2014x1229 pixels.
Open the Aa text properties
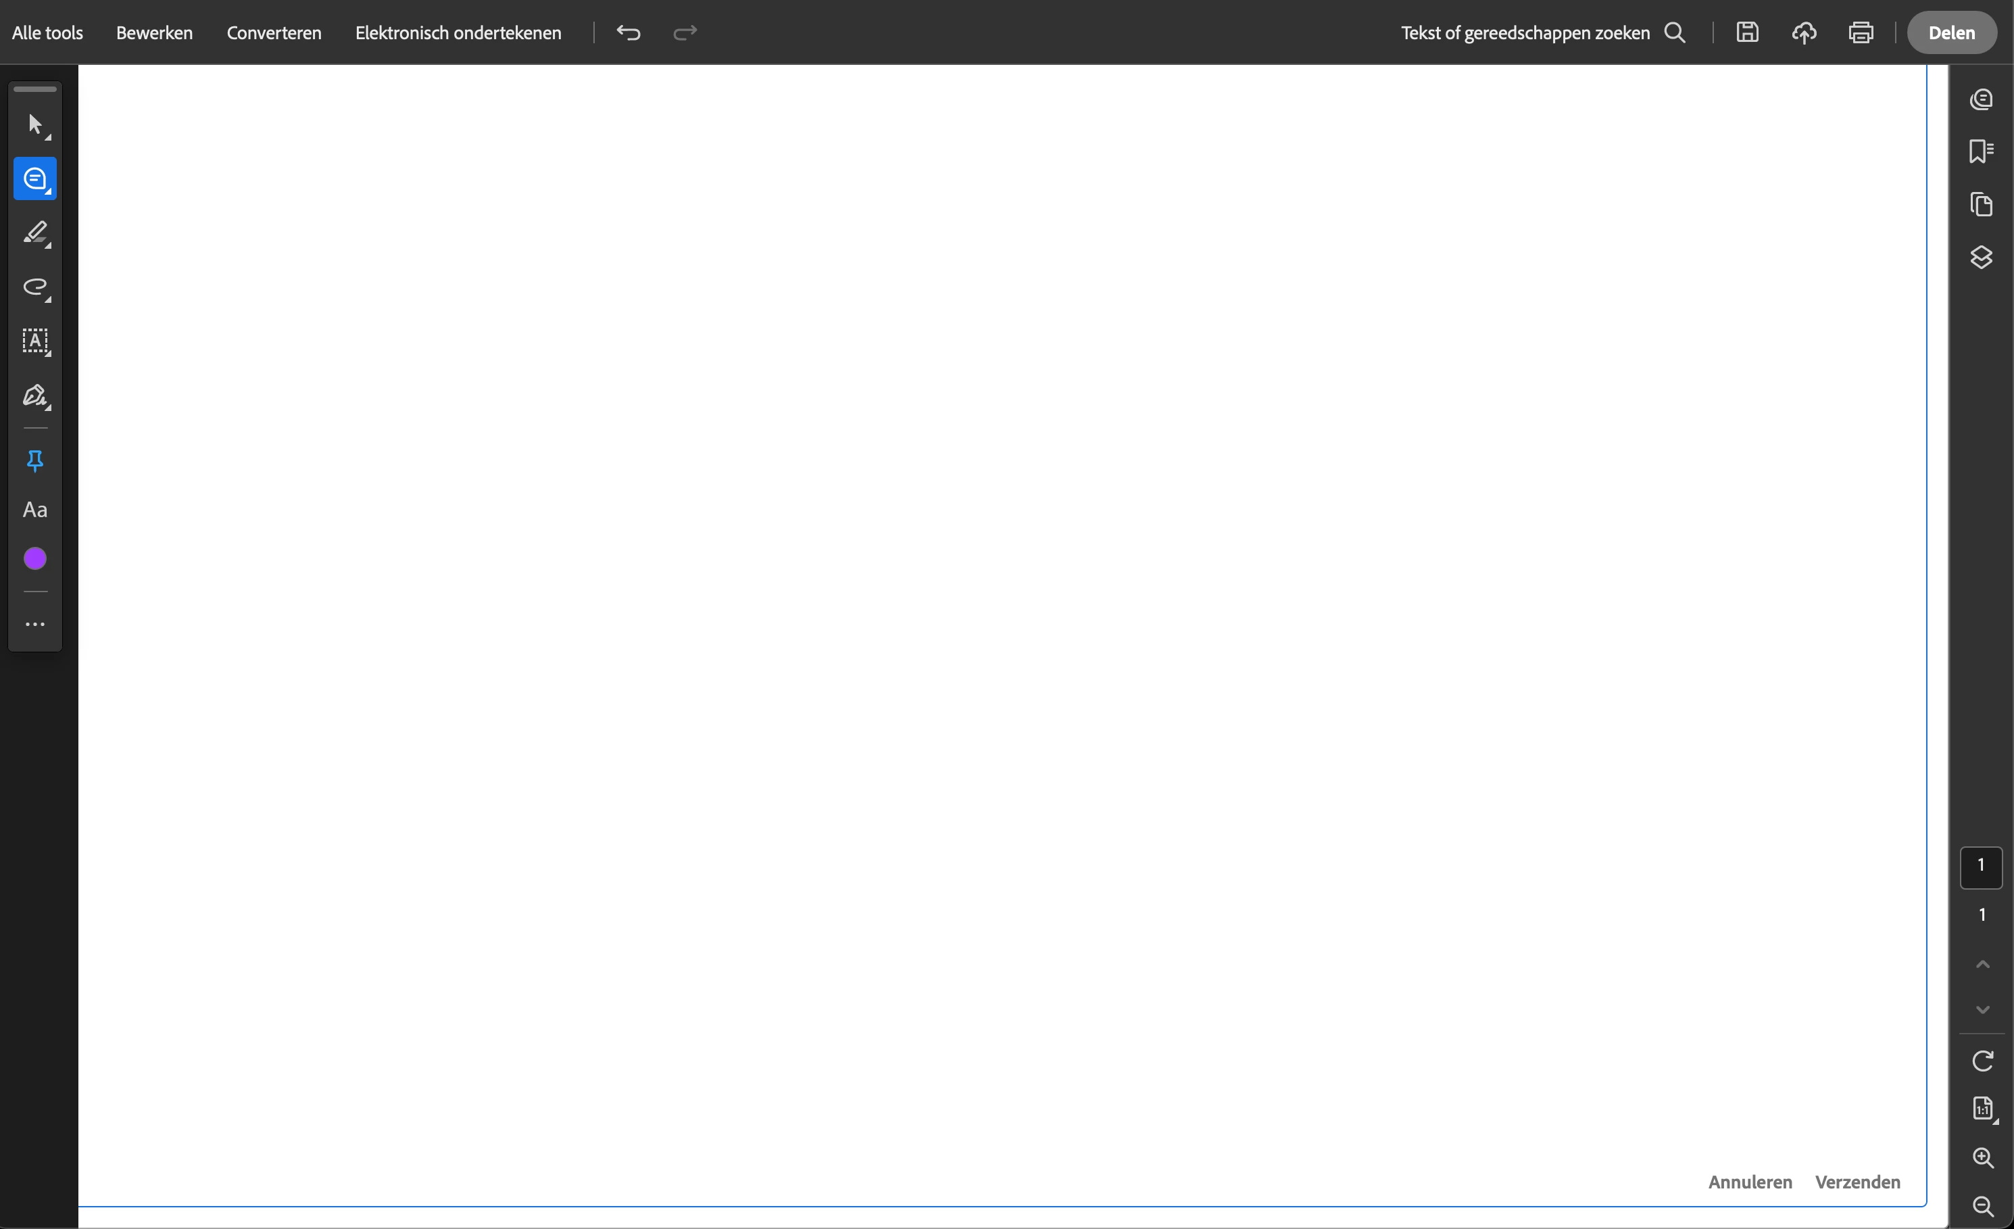[35, 510]
